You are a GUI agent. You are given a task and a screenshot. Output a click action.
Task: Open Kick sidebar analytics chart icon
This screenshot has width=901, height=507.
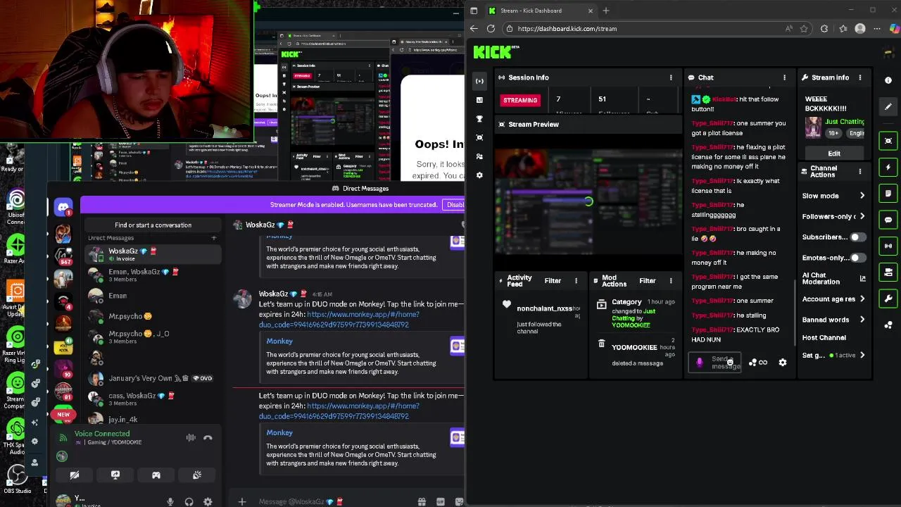point(479,100)
